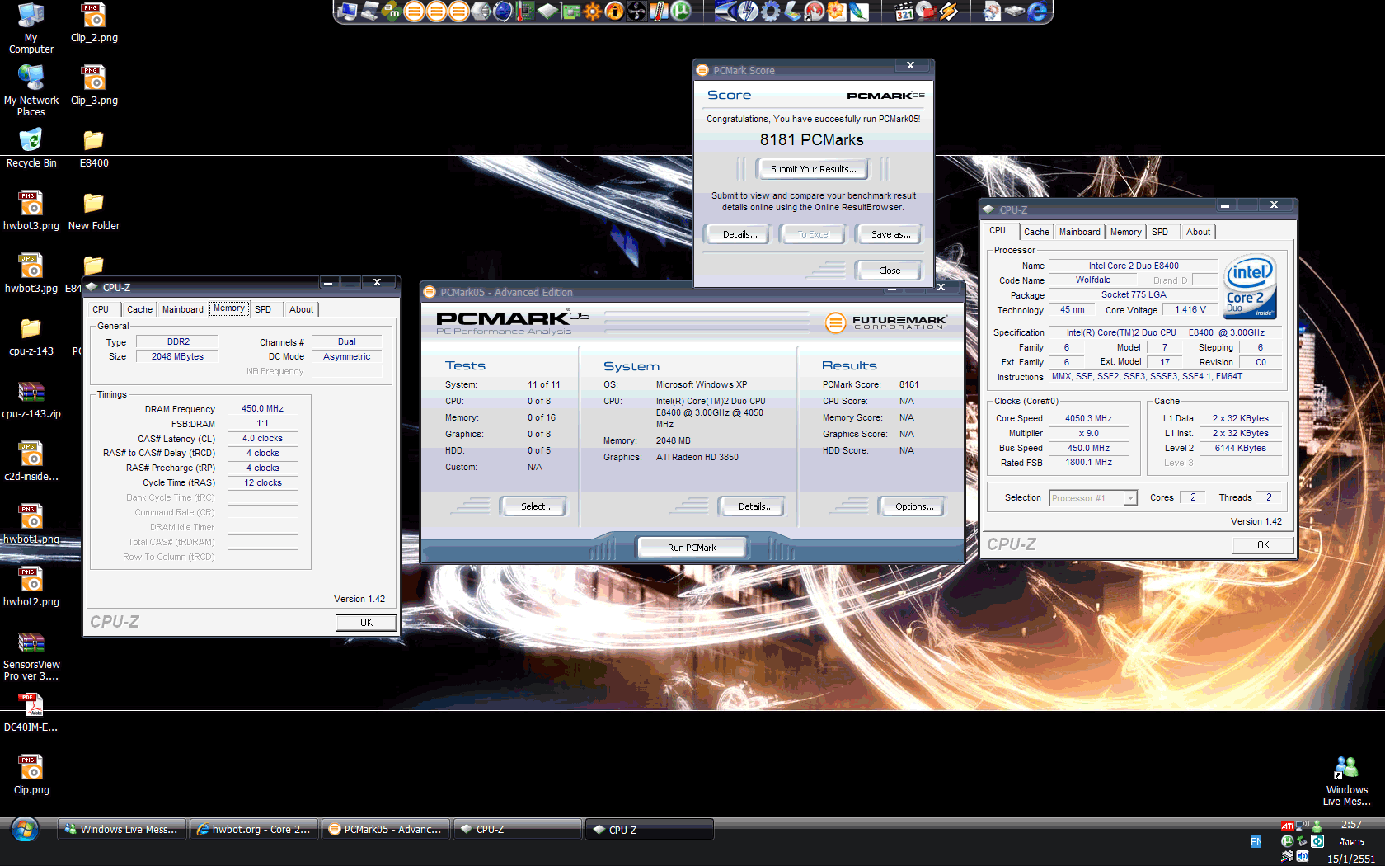Image resolution: width=1385 pixels, height=866 pixels.
Task: Open the E8400 folder on desktop
Action: (x=94, y=148)
